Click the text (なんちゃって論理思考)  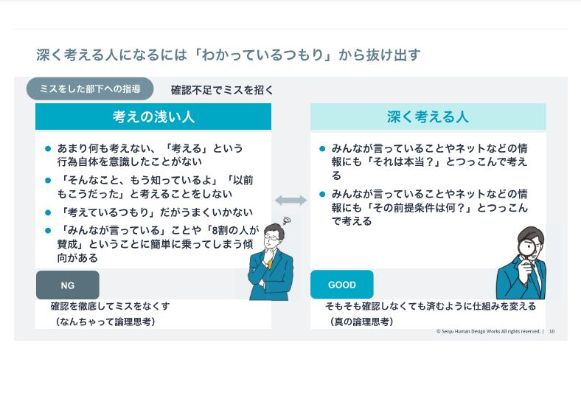(x=105, y=322)
